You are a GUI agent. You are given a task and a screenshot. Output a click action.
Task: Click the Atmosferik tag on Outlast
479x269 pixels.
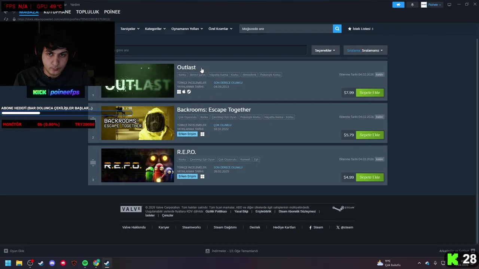coord(249,75)
